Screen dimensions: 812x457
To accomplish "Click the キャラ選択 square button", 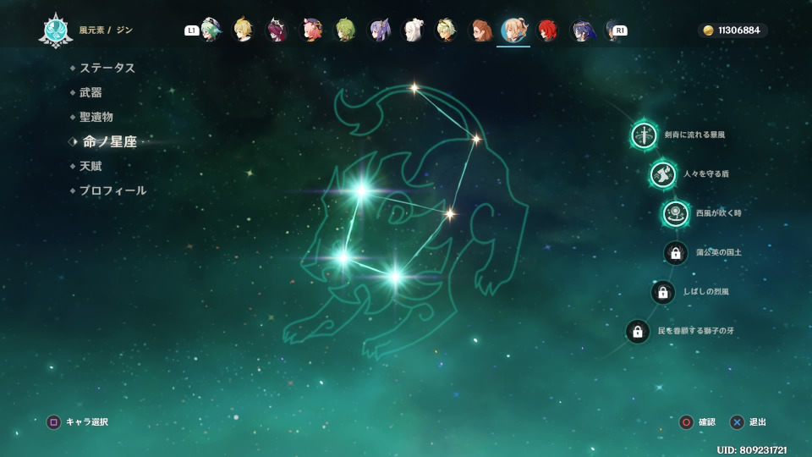I will (53, 422).
